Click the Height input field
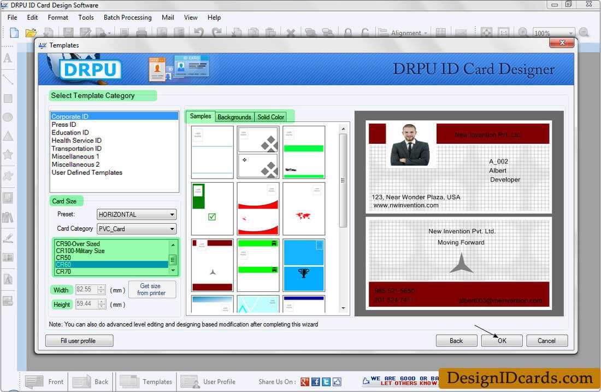The height and width of the screenshot is (392, 601). [87, 304]
